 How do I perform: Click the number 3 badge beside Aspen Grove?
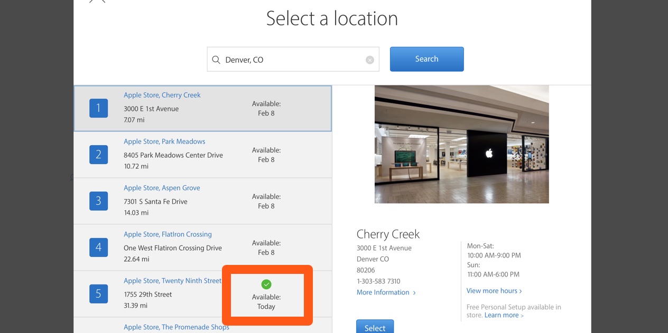point(98,201)
